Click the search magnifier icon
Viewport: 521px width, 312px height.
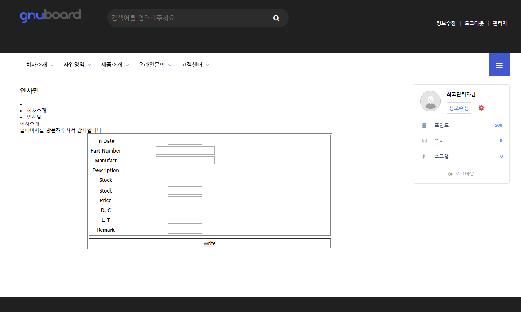coord(276,18)
